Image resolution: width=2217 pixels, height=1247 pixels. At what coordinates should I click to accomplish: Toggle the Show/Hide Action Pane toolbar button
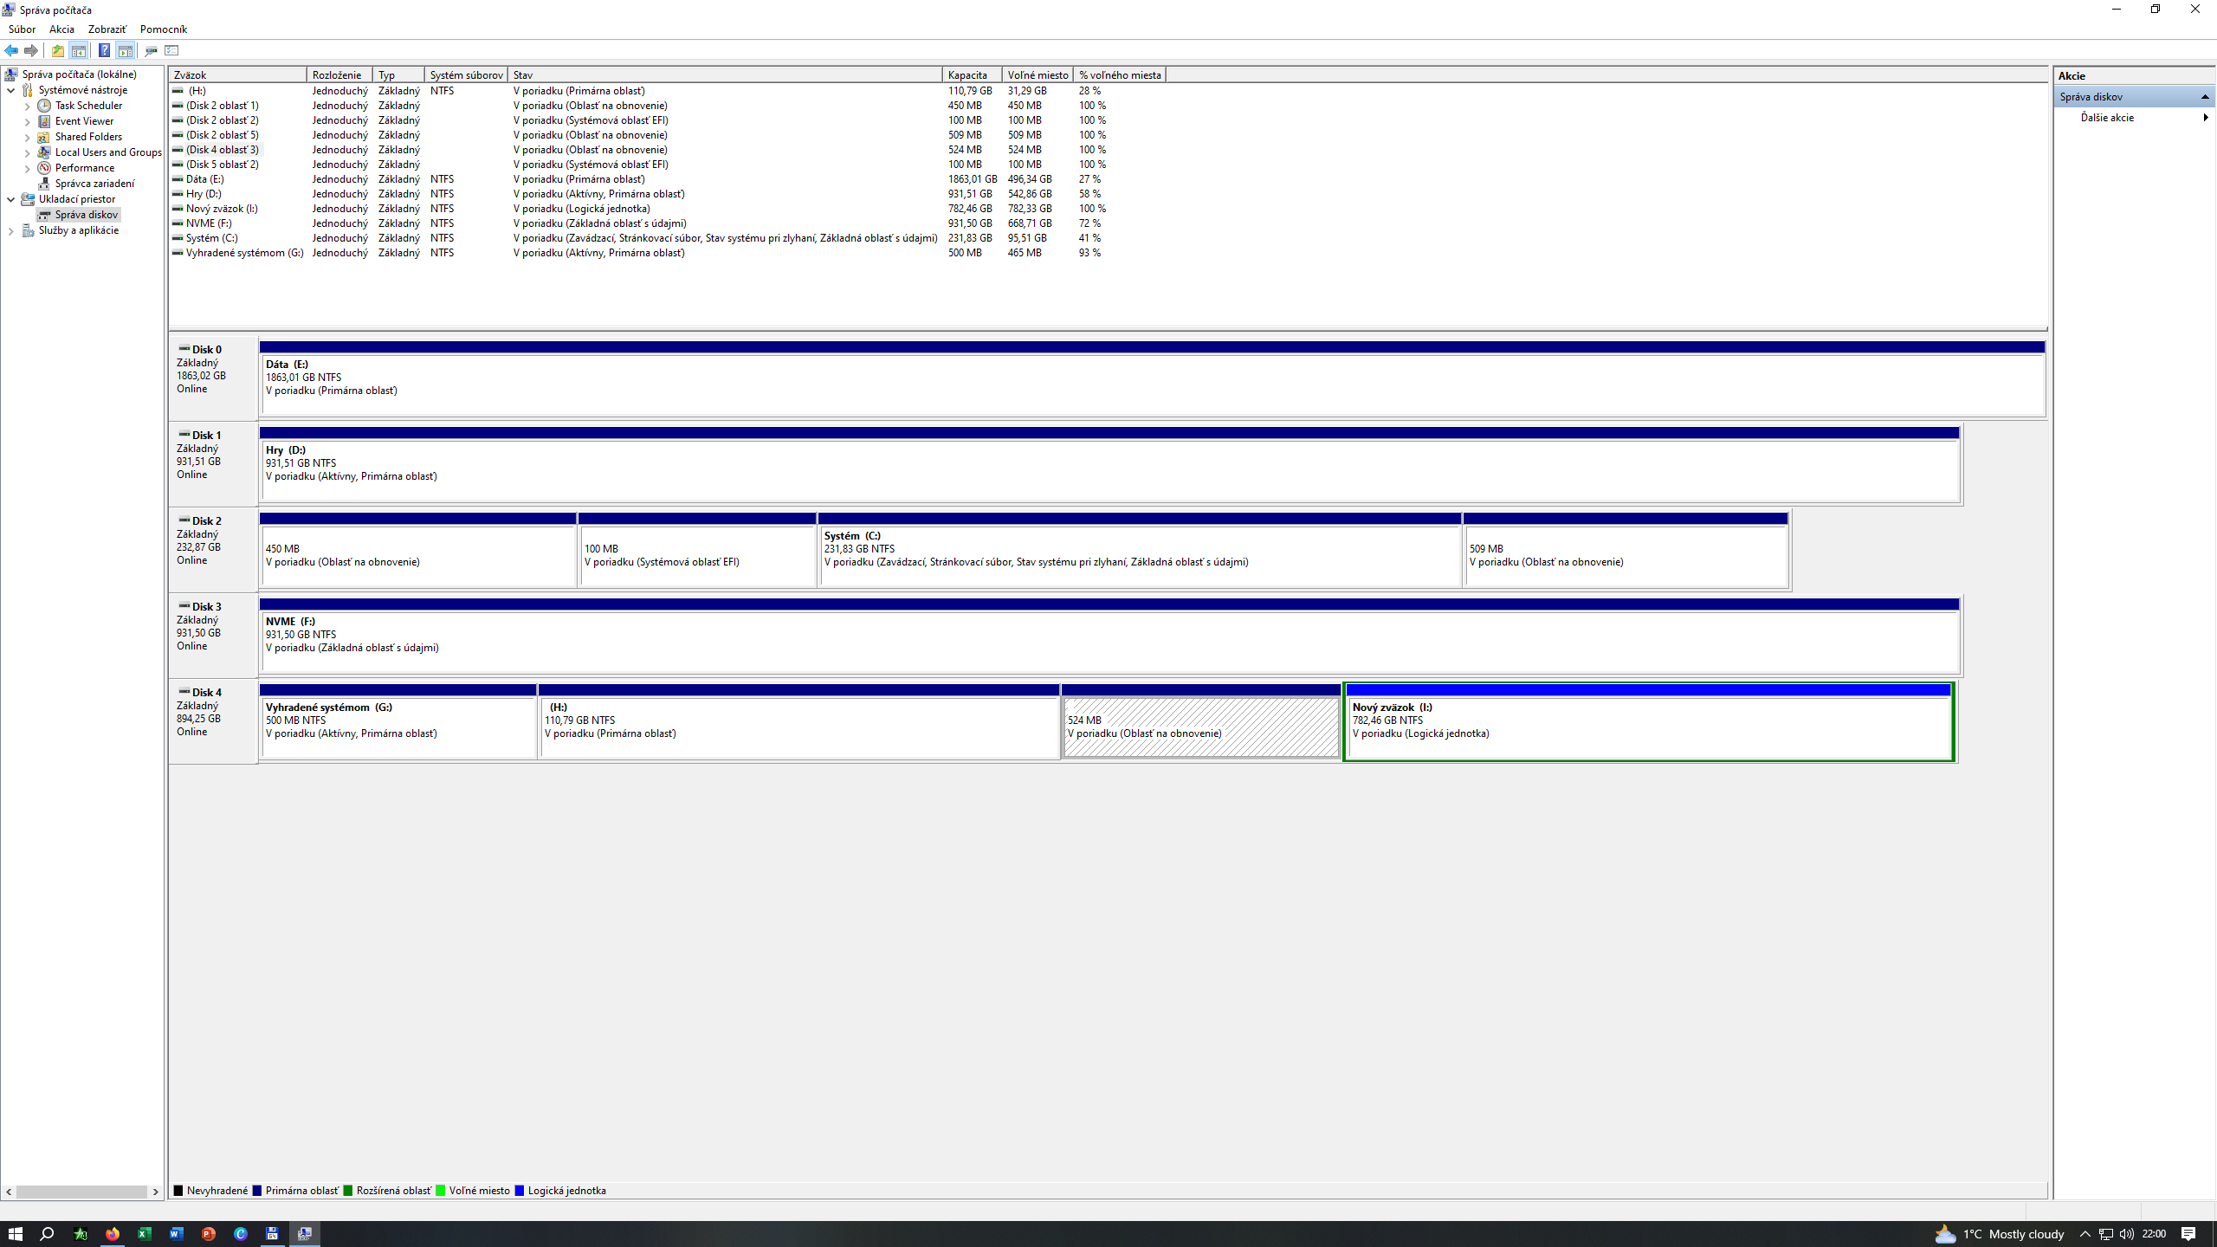[x=126, y=50]
